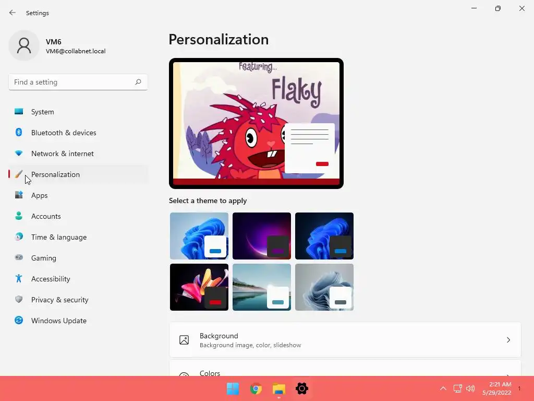The height and width of the screenshot is (401, 534).
Task: Click the Accounts person icon
Action: [x=19, y=216]
